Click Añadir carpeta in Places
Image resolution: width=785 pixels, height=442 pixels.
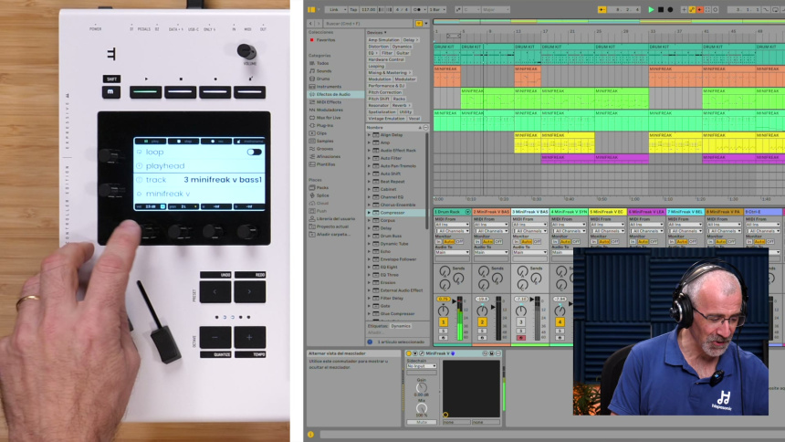click(x=333, y=234)
